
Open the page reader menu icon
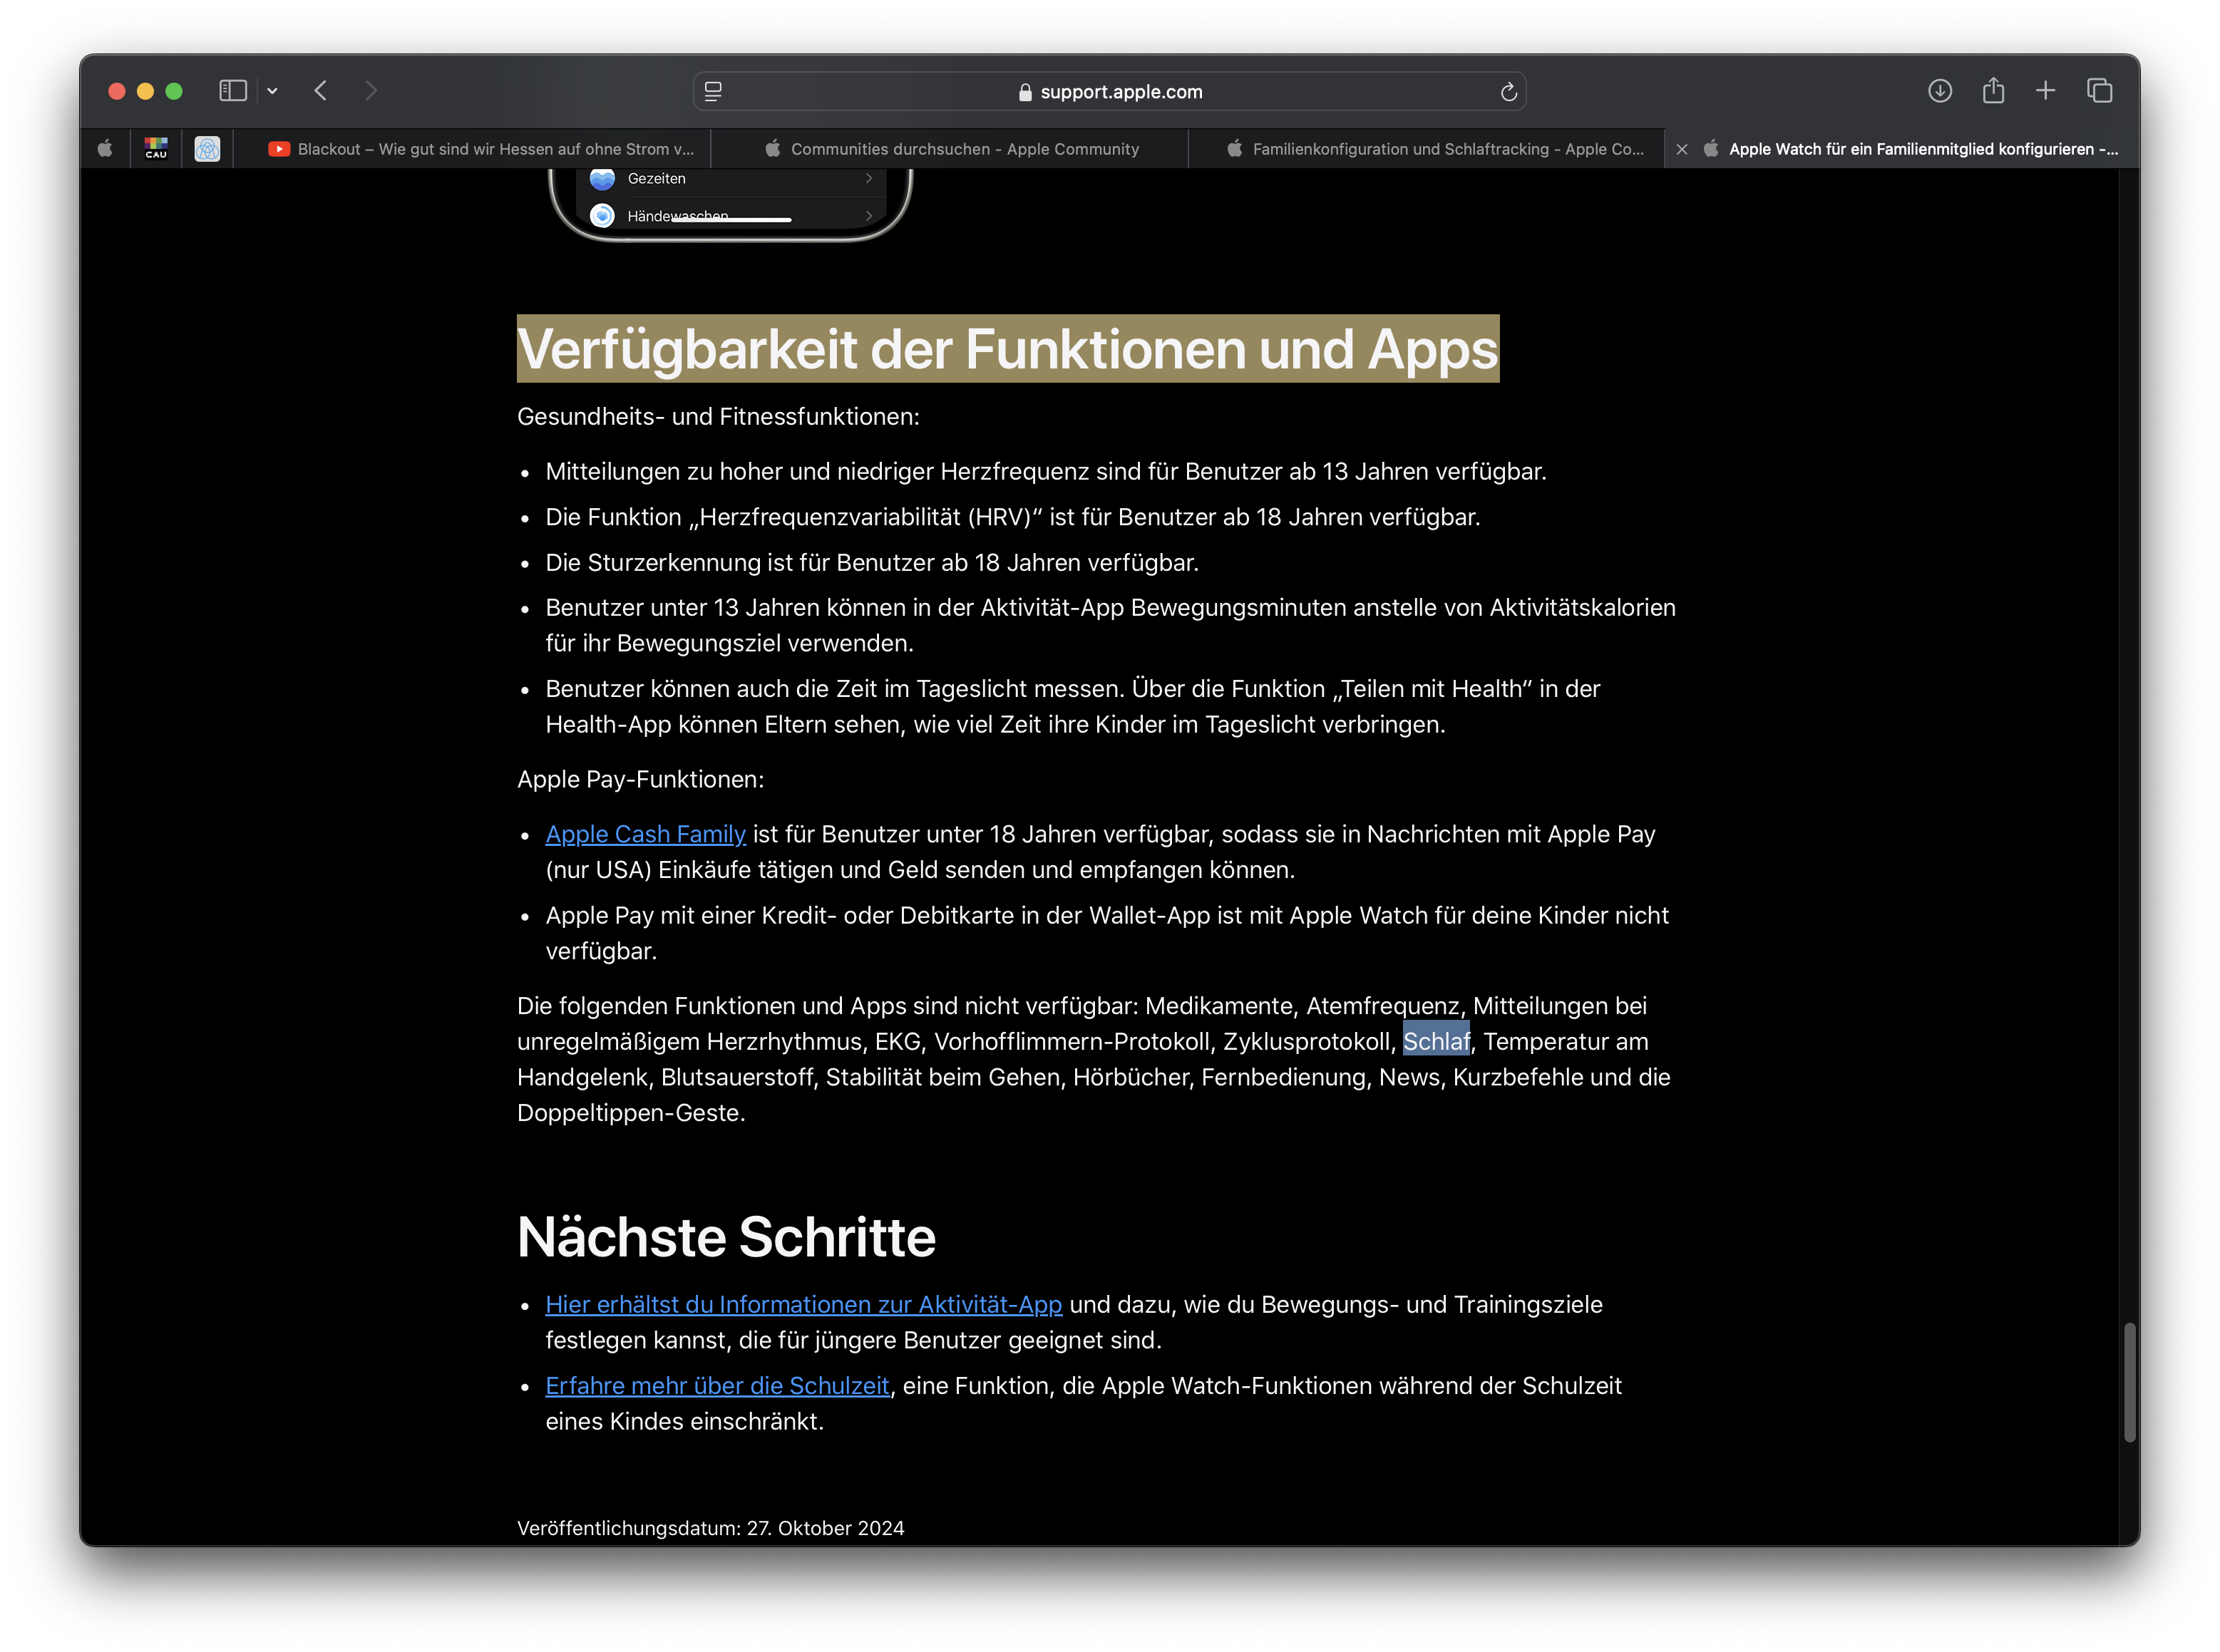[714, 92]
